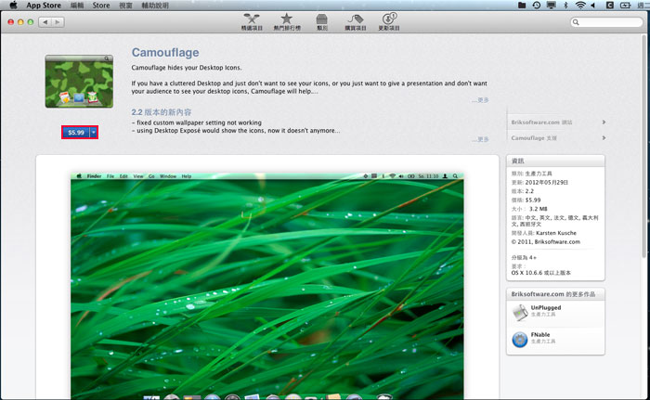The width and height of the screenshot is (650, 400).
Task: Click the '2012年05月29日' update date
Action: [x=546, y=183]
